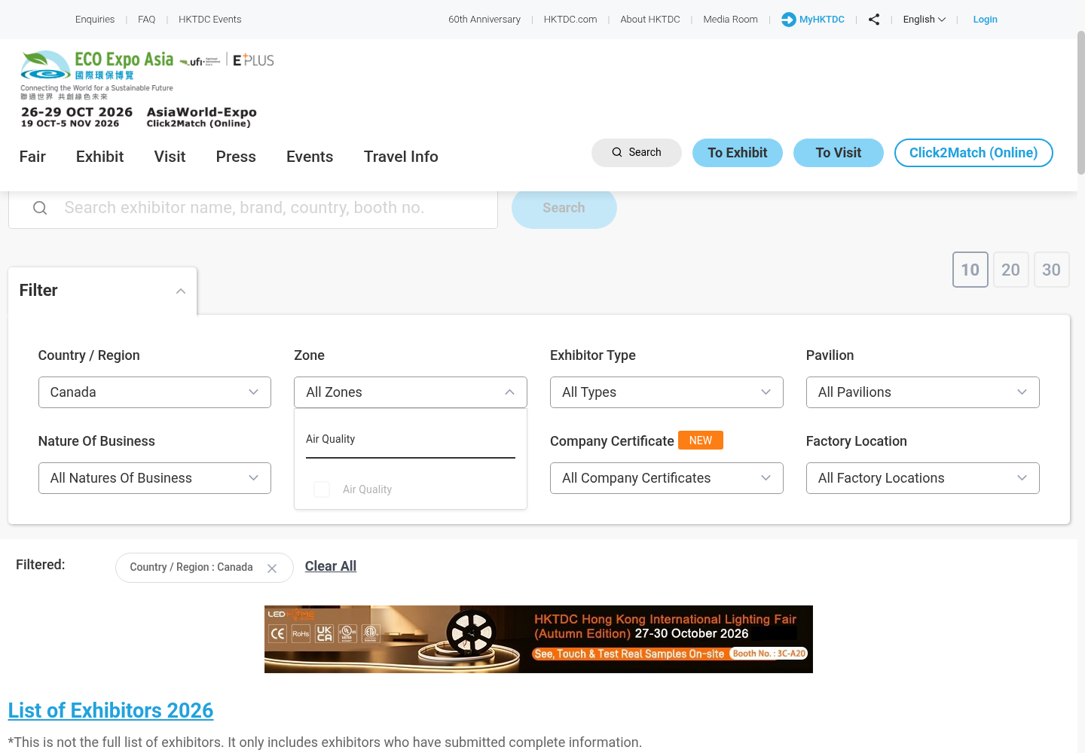Open the MyHKTDC account link
The width and height of the screenshot is (1085, 753).
813,20
